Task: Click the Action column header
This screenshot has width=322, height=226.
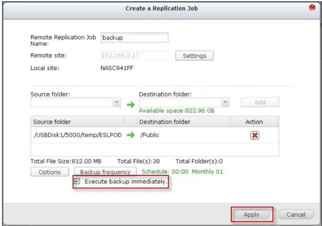Action: [x=254, y=122]
